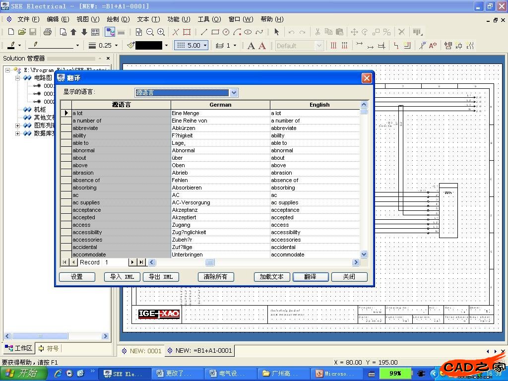Select the ellipse drawing tool
This screenshot has height=381, width=508.
pos(248,32)
